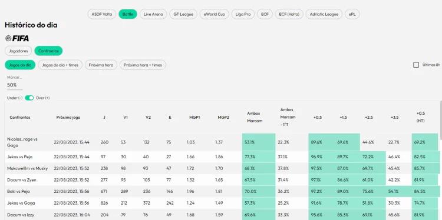Open the Dacum vs Izzy matchup
The width and height of the screenshot is (442, 220).
[x=21, y=215]
